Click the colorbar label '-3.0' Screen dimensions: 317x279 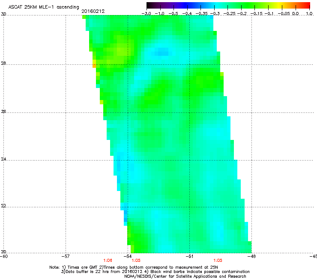tap(146, 14)
